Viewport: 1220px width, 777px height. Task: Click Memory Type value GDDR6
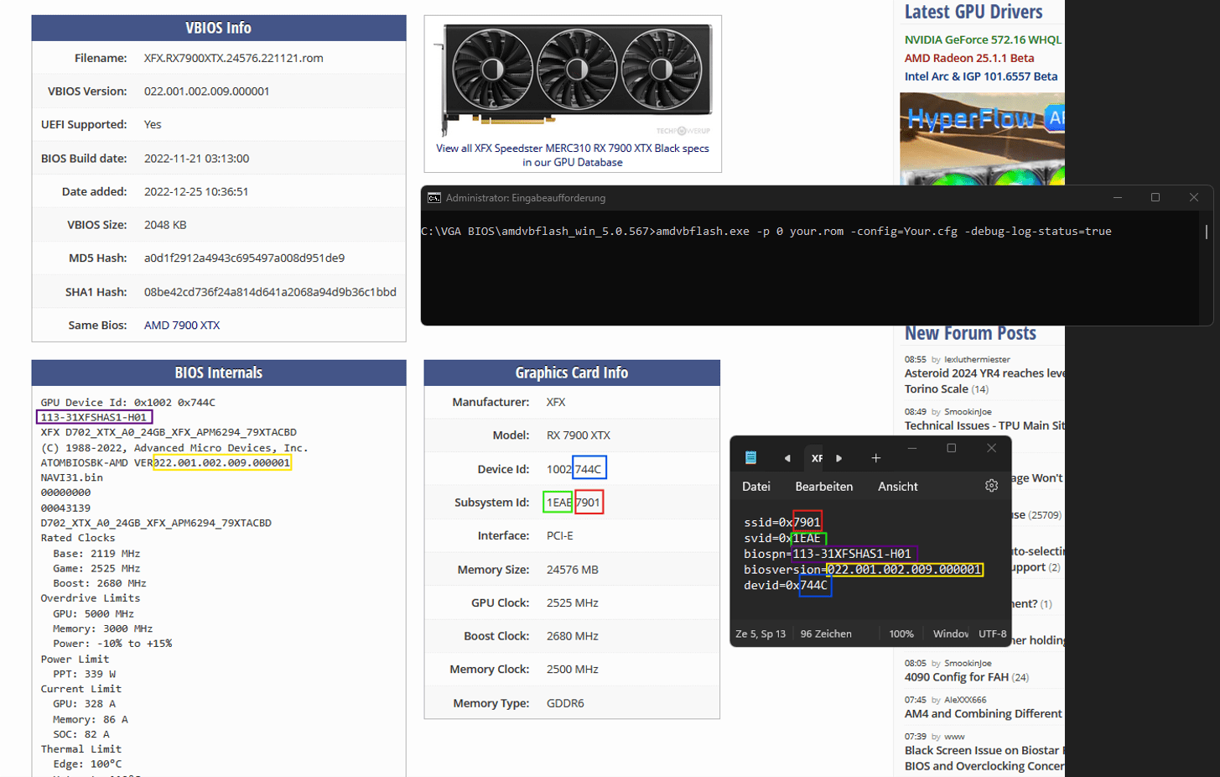coord(565,703)
